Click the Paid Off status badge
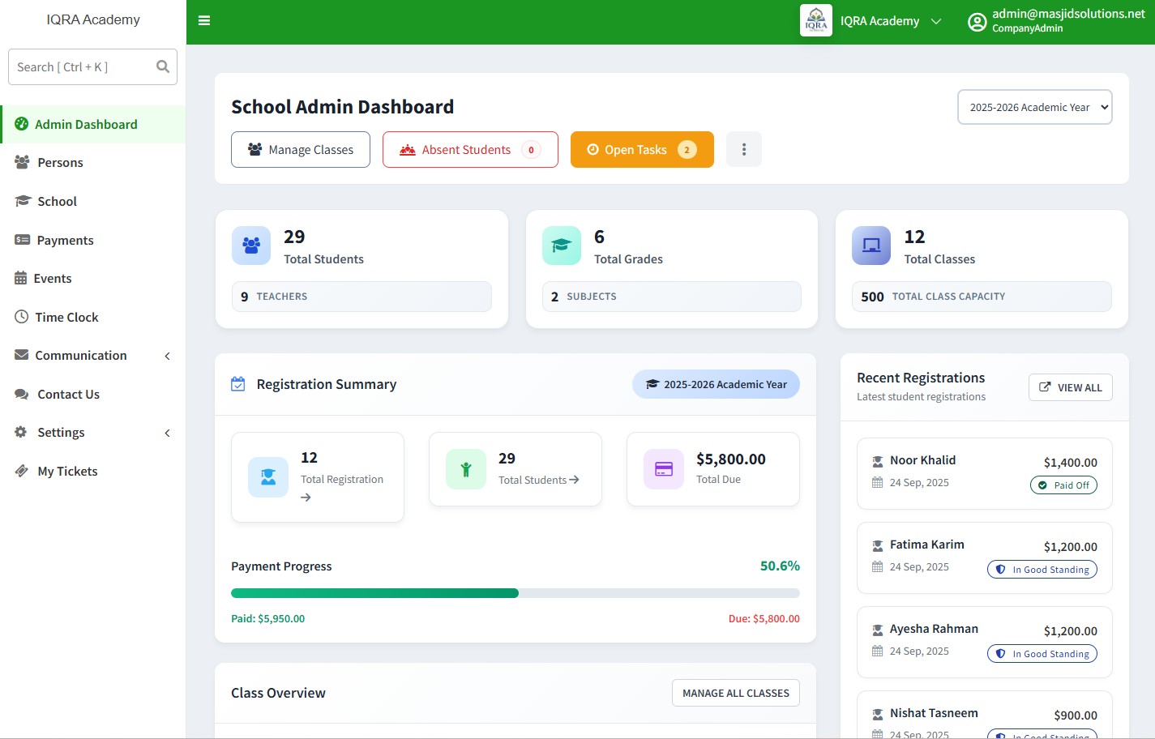Screen dimensions: 1155x739 1063,485
